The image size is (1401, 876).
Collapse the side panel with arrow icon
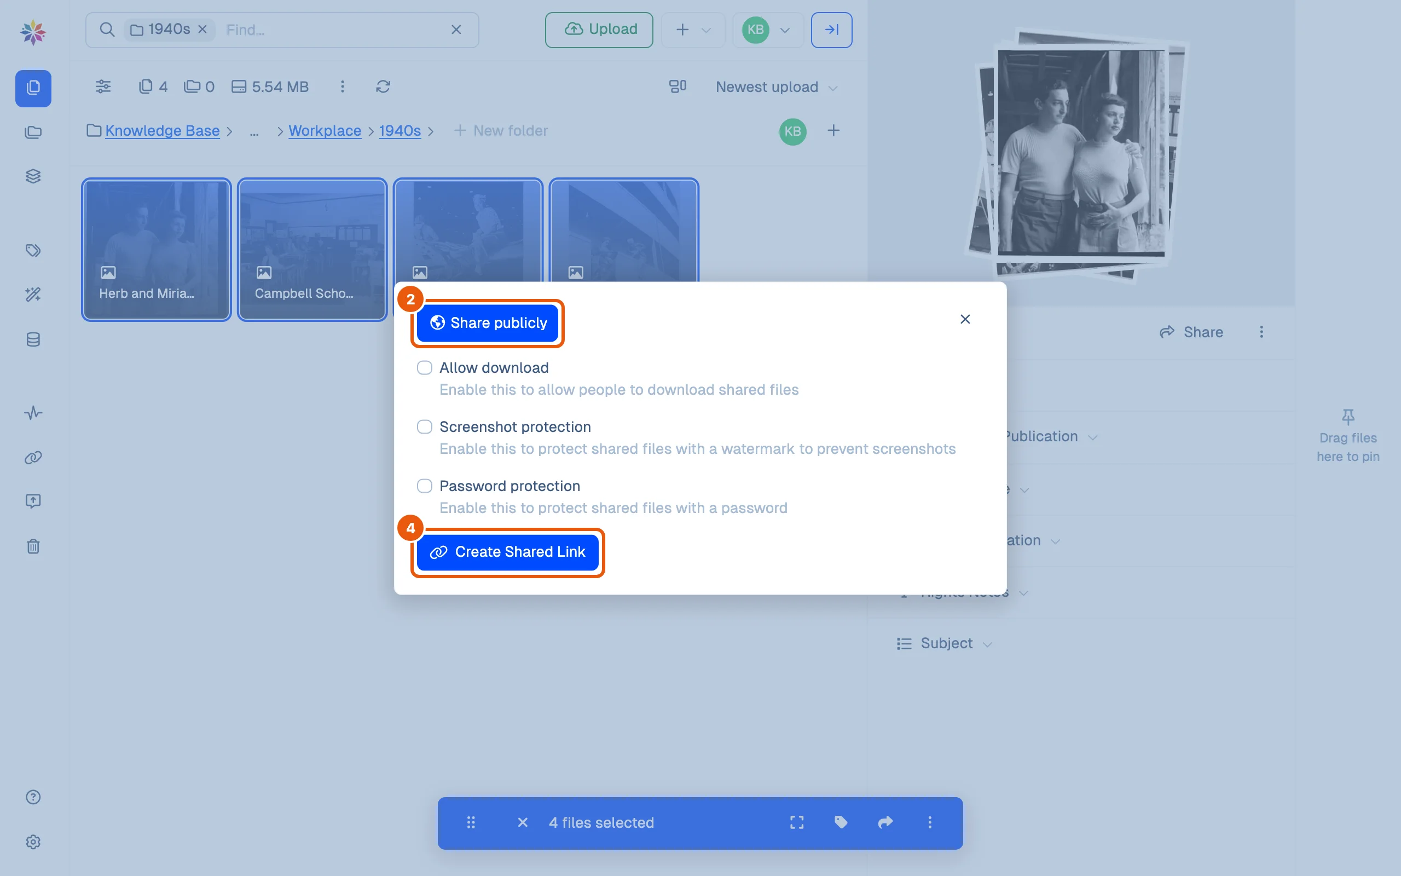pos(831,30)
